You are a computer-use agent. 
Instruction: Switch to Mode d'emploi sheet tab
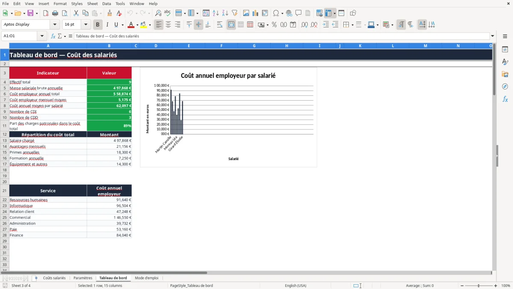tap(147, 278)
